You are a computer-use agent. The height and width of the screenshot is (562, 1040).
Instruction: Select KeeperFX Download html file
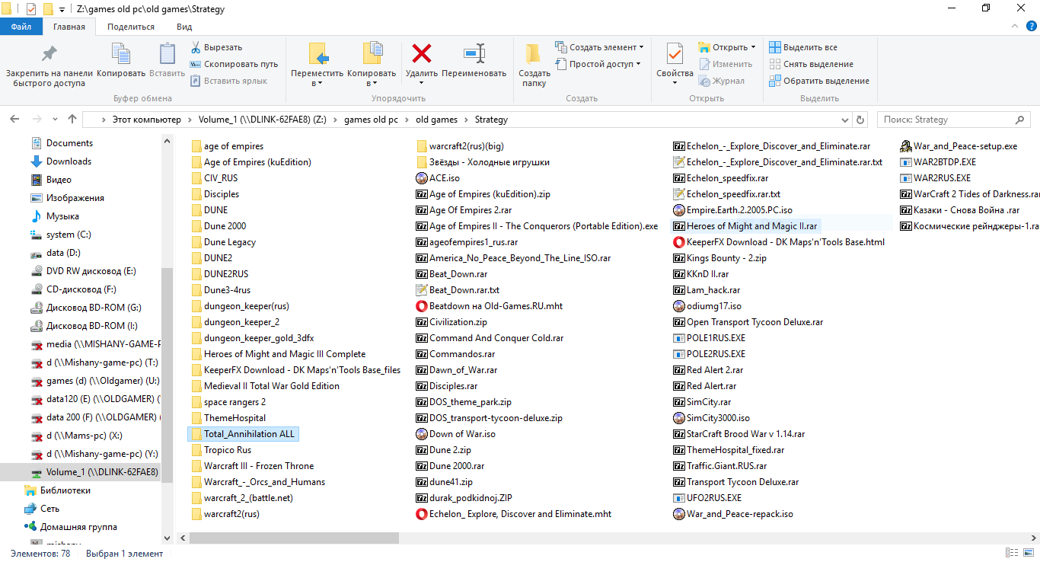pos(780,242)
